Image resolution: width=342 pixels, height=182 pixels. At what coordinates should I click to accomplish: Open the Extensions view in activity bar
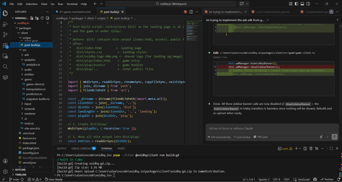coord(5,45)
